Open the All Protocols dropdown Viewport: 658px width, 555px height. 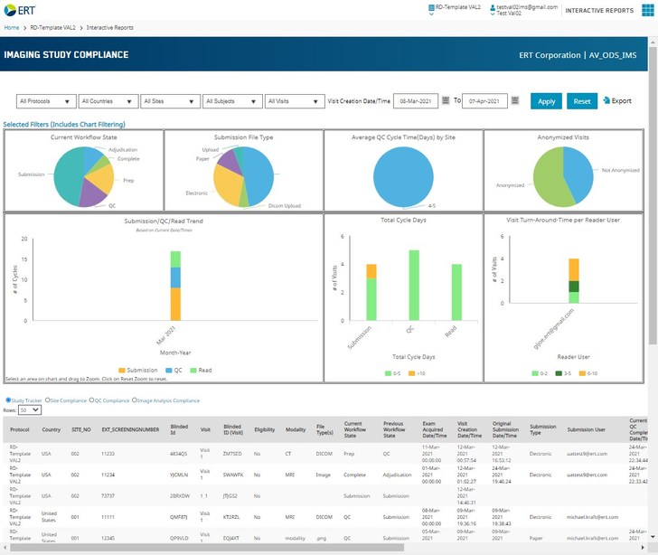tap(46, 101)
